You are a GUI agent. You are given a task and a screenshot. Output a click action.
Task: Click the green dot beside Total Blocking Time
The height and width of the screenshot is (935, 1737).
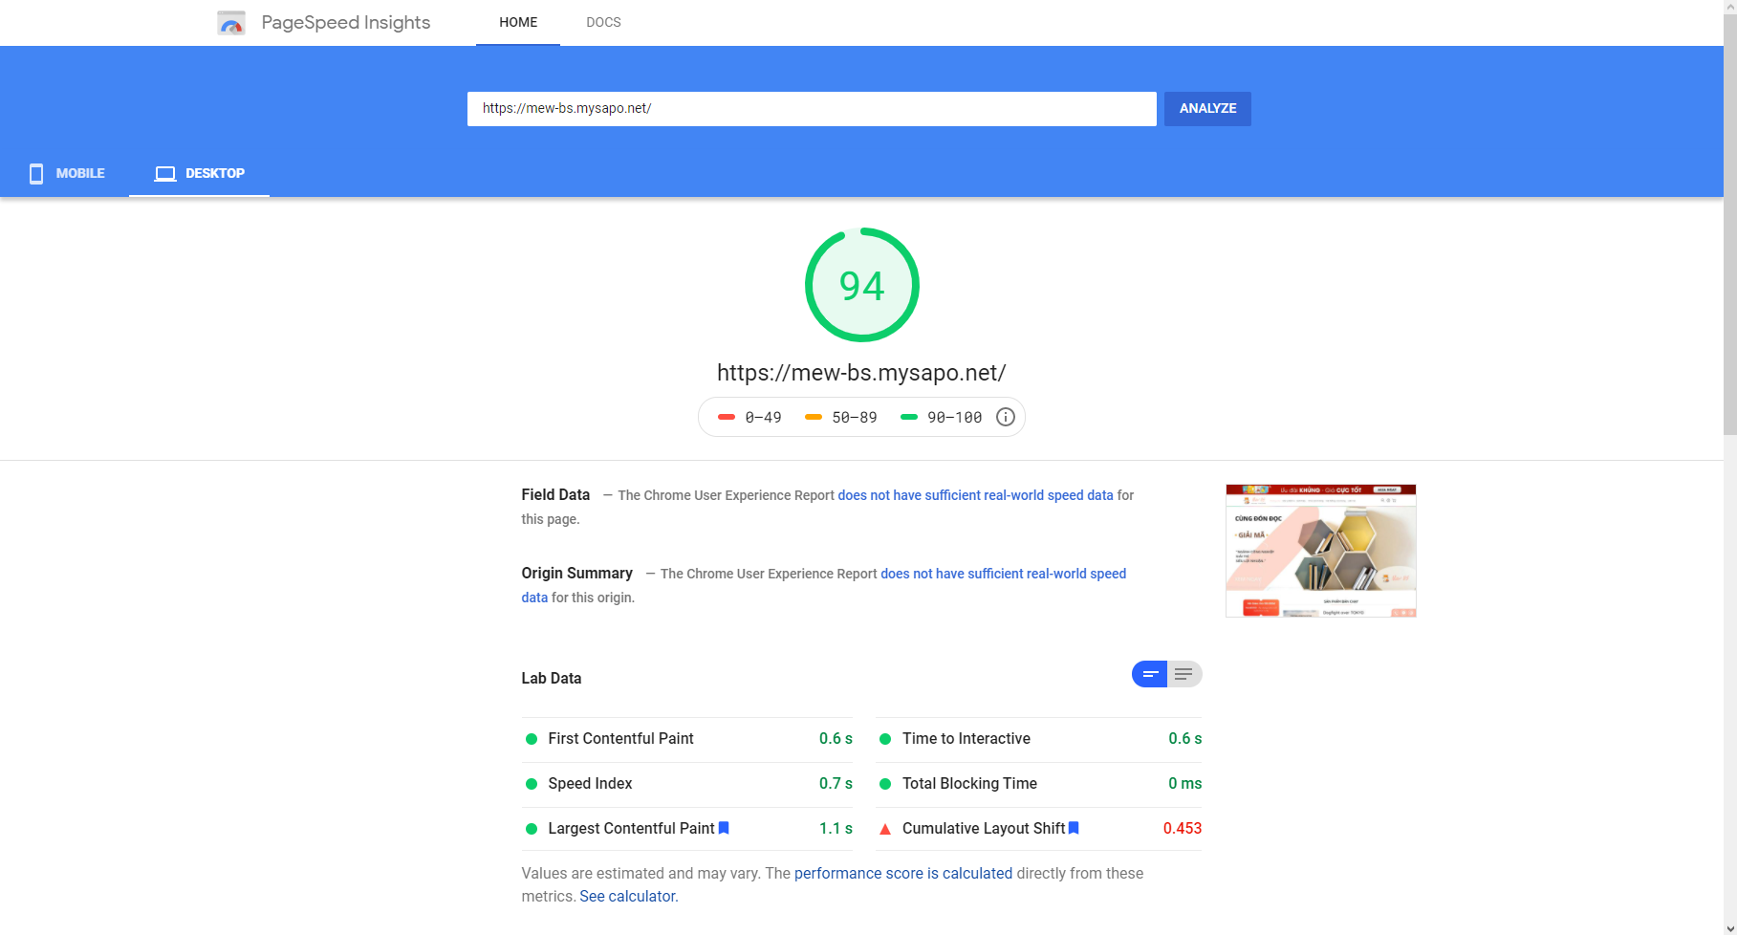pos(885,784)
